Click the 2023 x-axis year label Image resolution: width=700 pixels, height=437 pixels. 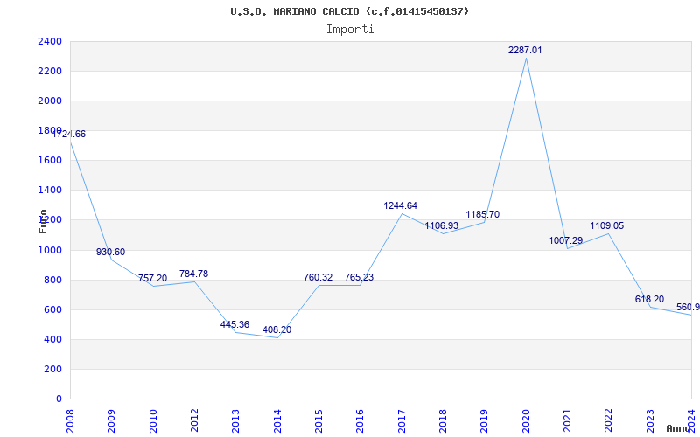pos(650,420)
